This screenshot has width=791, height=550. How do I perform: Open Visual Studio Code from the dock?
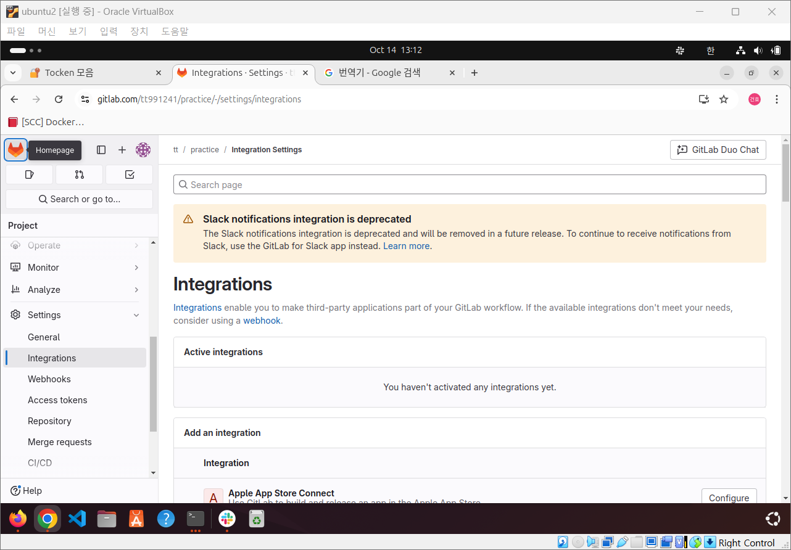pos(77,519)
